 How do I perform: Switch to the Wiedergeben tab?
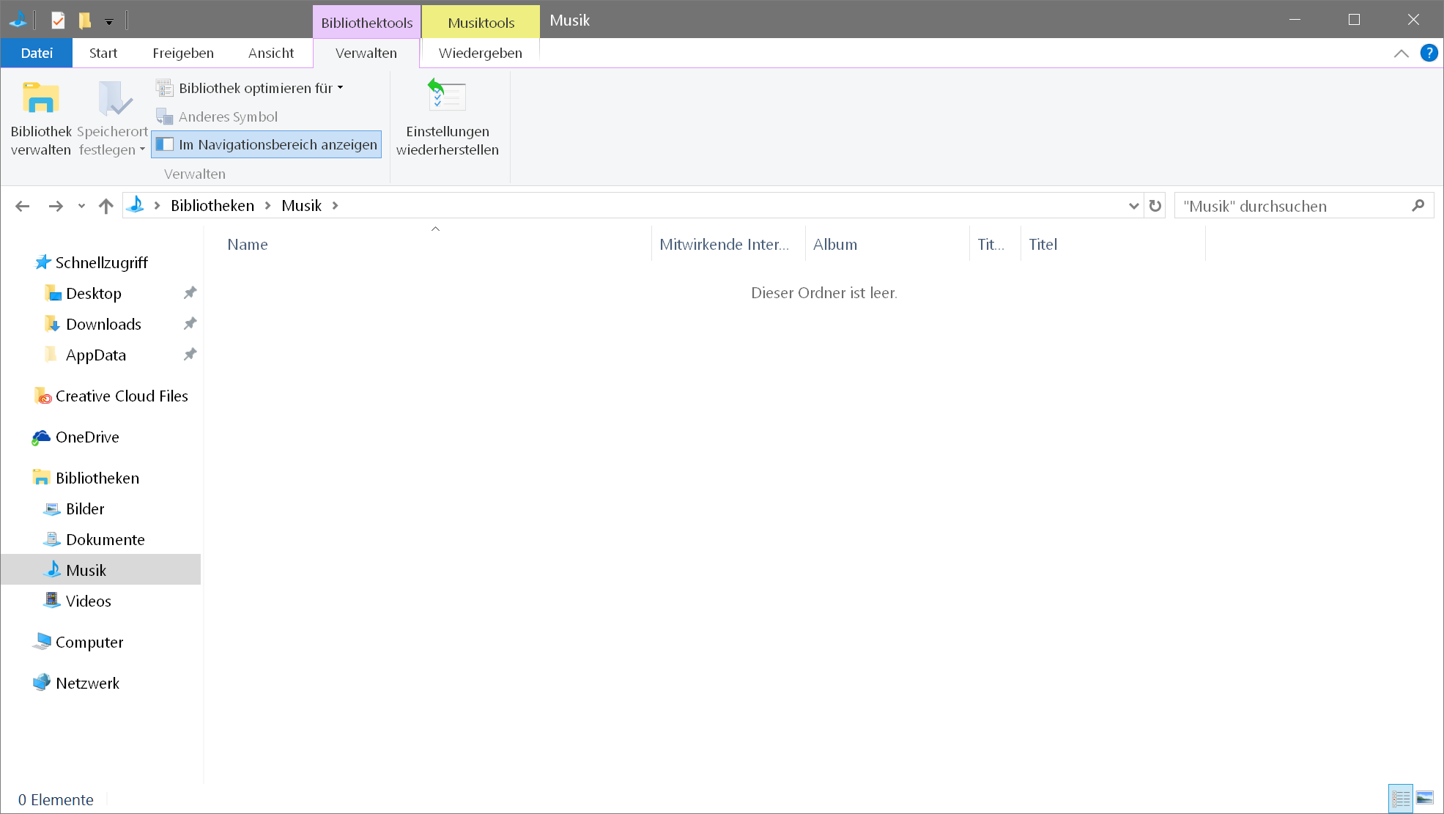coord(480,53)
